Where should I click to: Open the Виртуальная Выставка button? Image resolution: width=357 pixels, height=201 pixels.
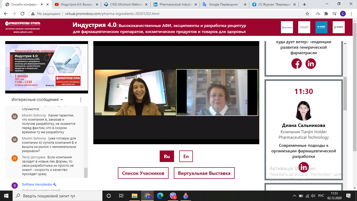204,173
